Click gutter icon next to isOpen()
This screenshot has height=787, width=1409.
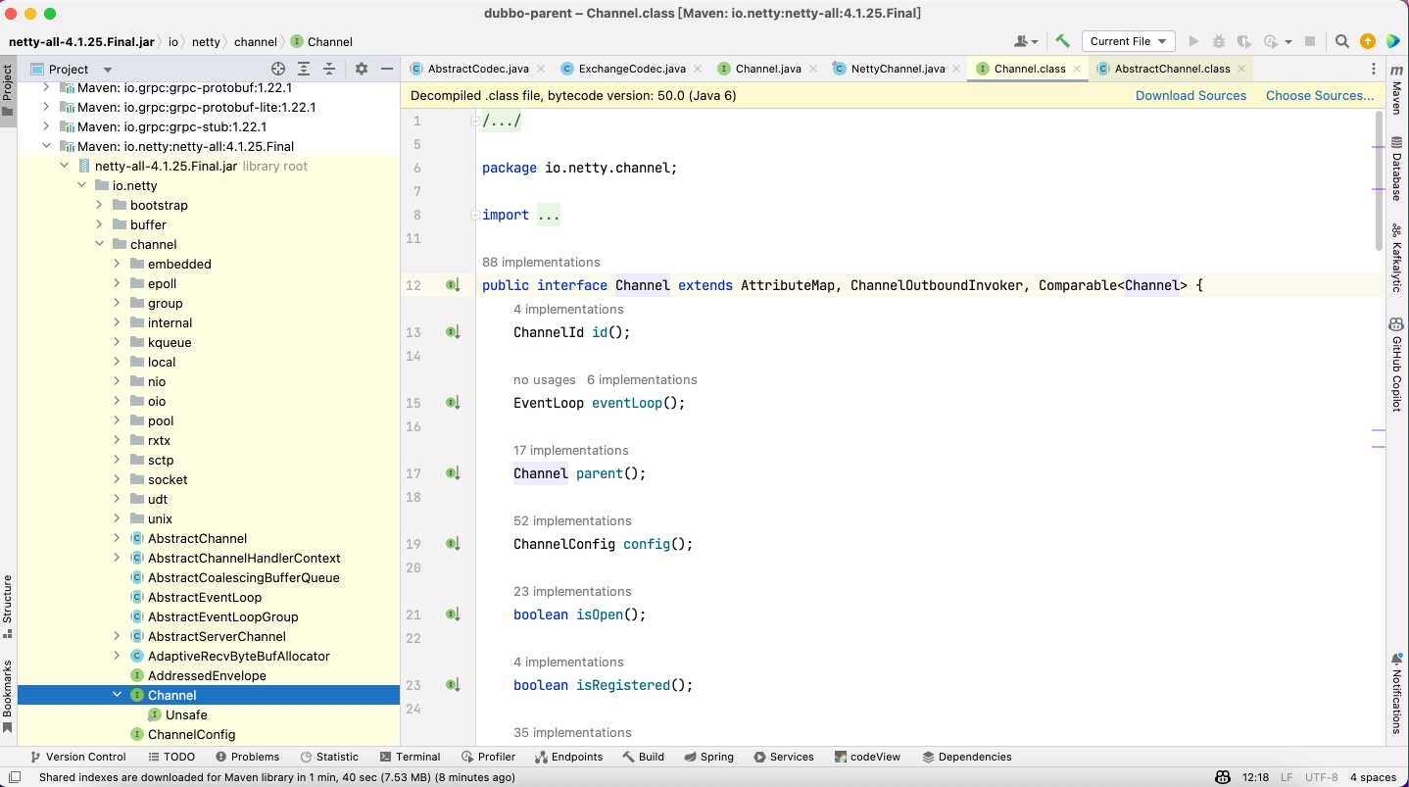(x=453, y=615)
